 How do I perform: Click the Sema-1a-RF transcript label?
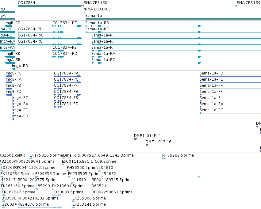tap(103, 41)
